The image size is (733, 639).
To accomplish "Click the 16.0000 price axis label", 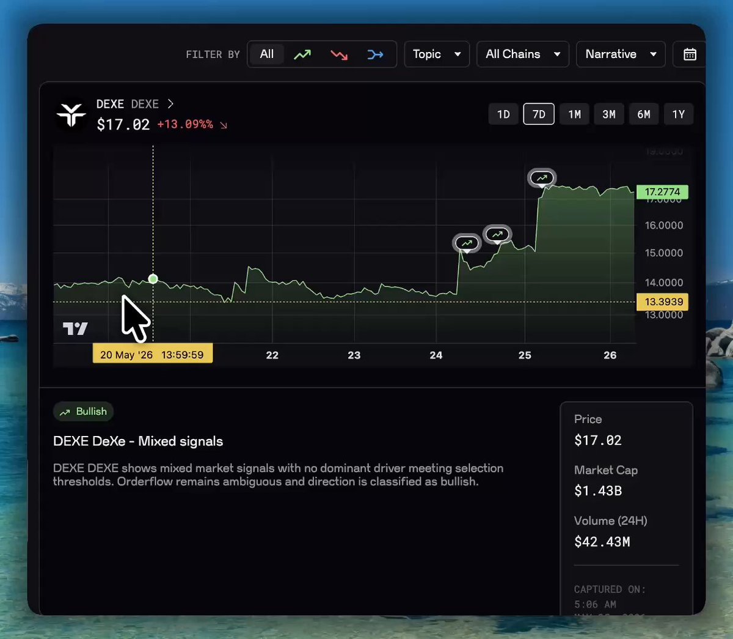I will 664,226.
